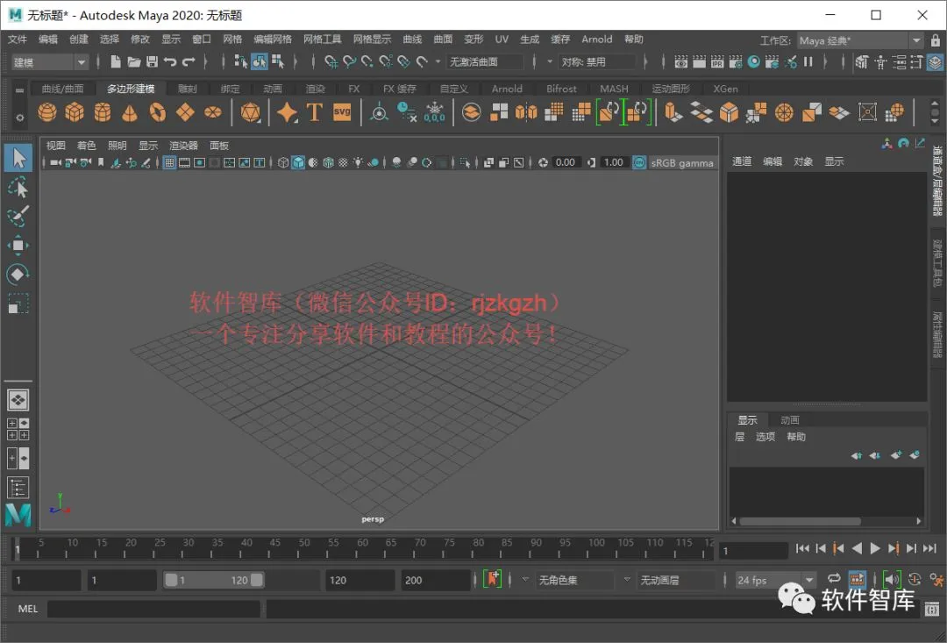947x643 pixels.
Task: Click the Open Scene folder icon
Action: (x=134, y=61)
